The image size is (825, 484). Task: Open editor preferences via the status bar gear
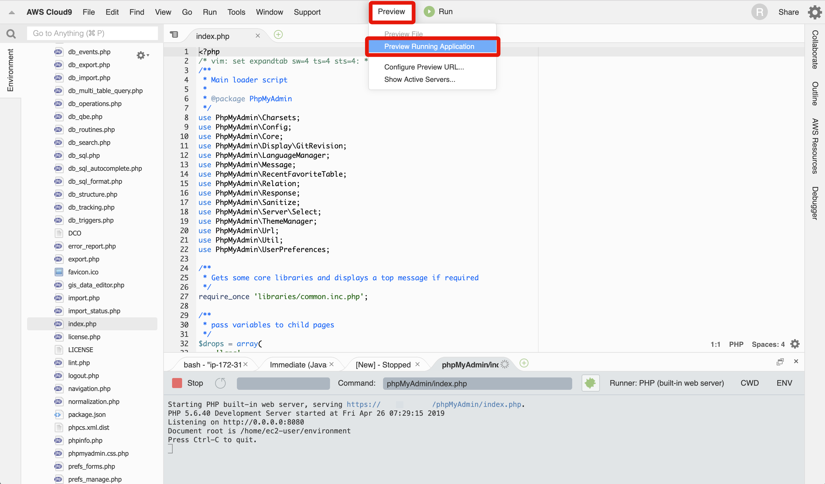point(795,344)
